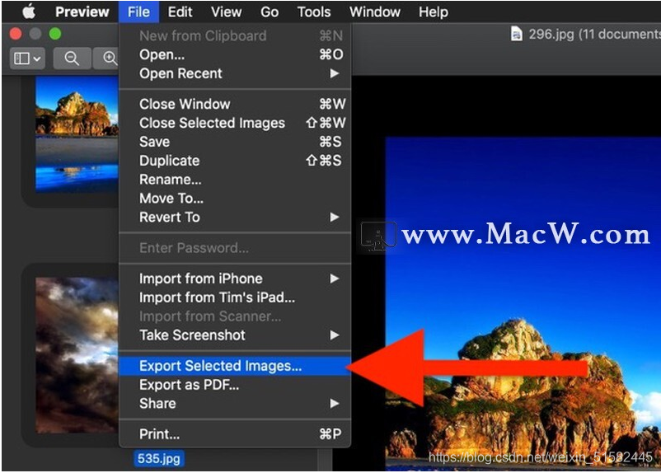This screenshot has width=661, height=473.
Task: Open the View menu
Action: click(227, 12)
